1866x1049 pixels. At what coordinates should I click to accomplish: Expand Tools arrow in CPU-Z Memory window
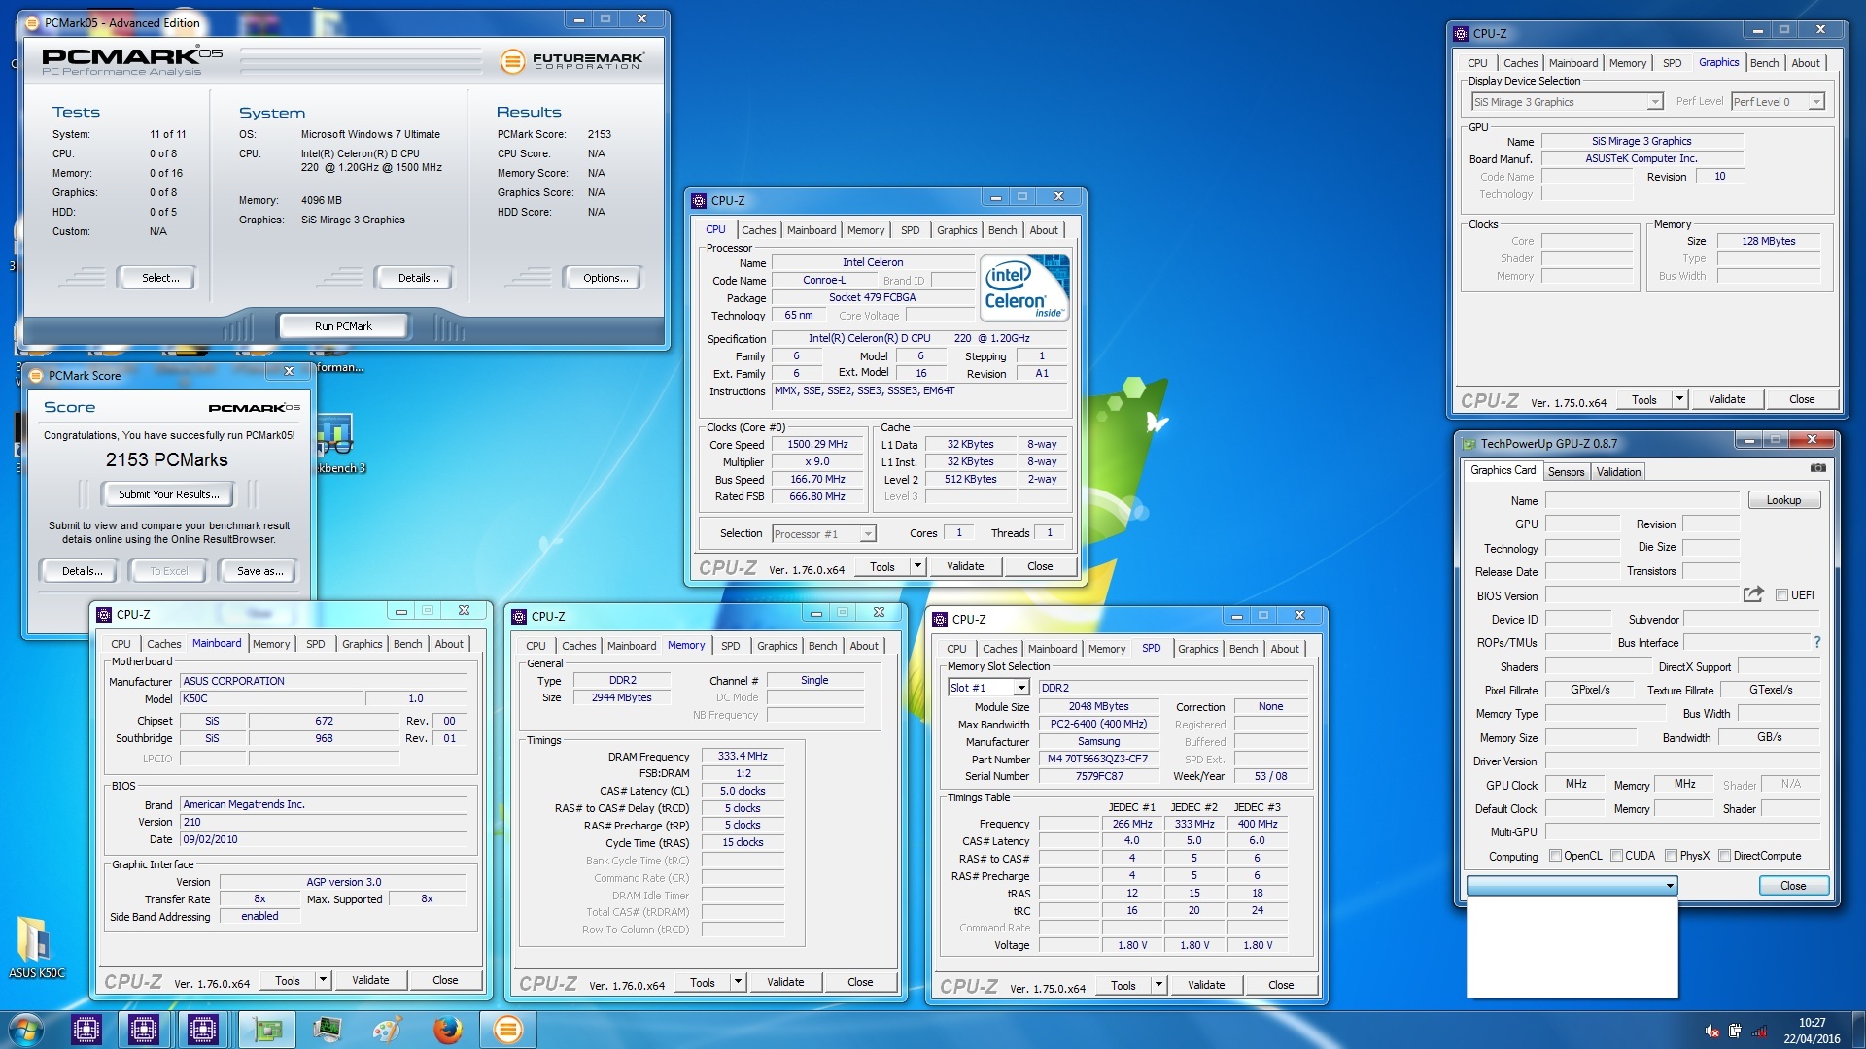(x=738, y=983)
